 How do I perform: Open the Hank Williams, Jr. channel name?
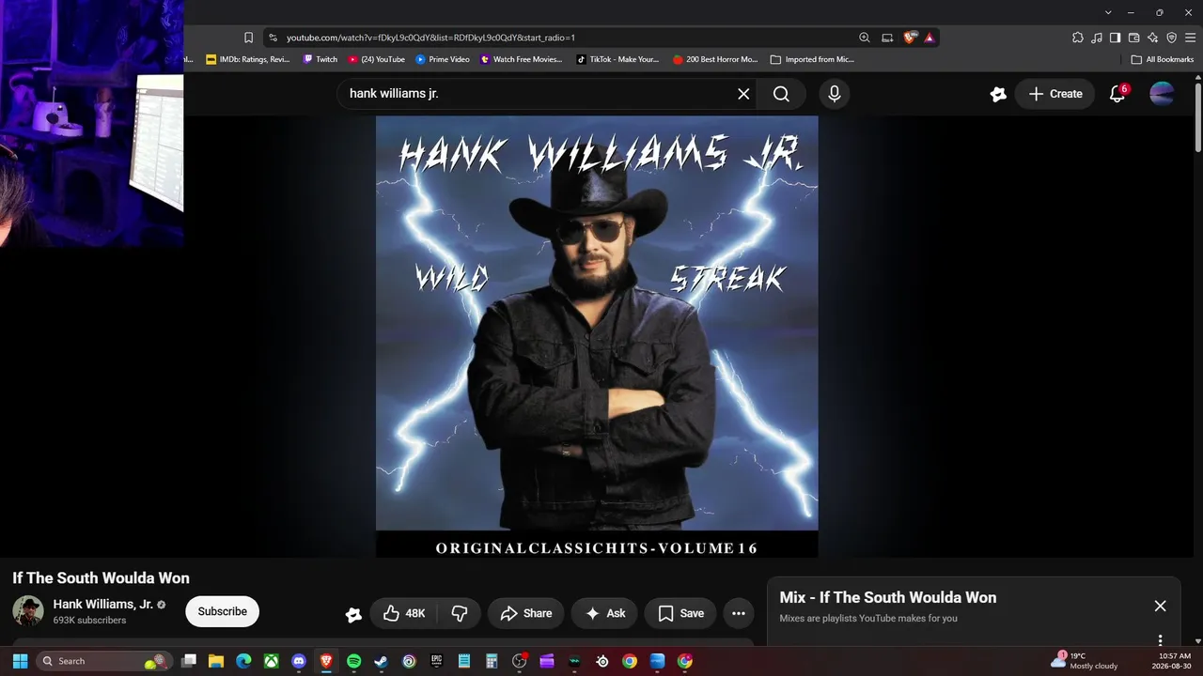102,604
